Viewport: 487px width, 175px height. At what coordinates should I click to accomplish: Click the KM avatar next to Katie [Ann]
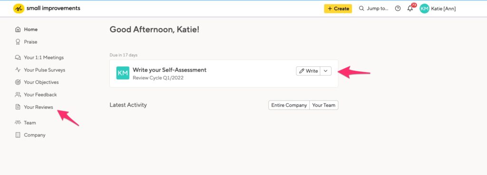424,9
